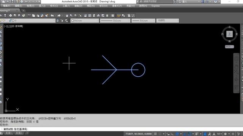Click 2D 線架構 visual style label
Image resolution: width=243 pixels, height=136 pixels.
pos(17,26)
